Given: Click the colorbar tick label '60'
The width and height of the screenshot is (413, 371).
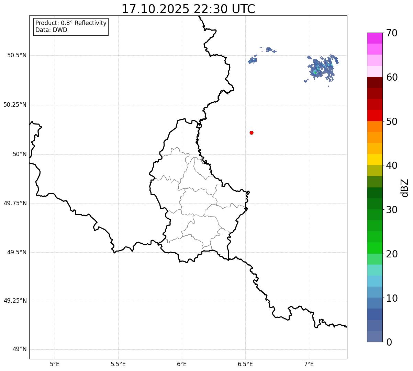Looking at the screenshot, I should click(392, 77).
